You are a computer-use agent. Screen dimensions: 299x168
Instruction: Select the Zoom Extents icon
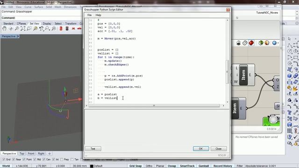(23, 29)
